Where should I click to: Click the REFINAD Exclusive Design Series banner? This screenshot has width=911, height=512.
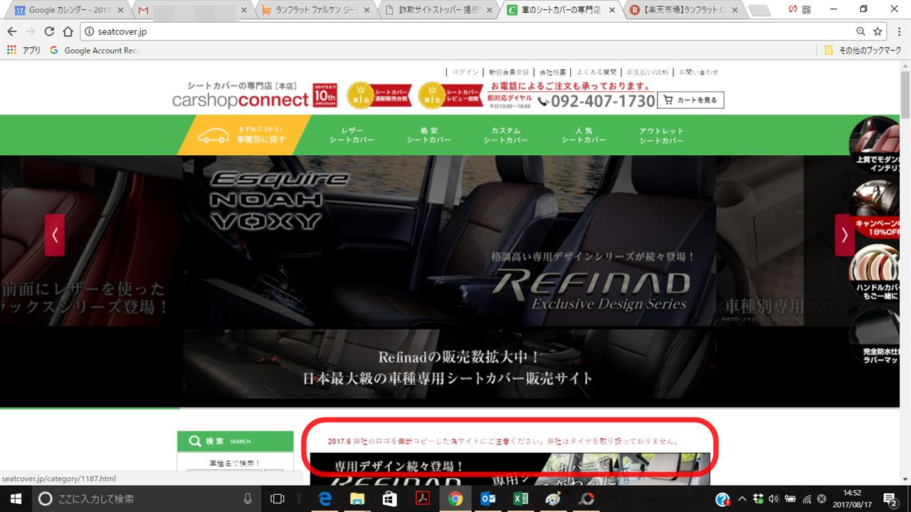450,241
